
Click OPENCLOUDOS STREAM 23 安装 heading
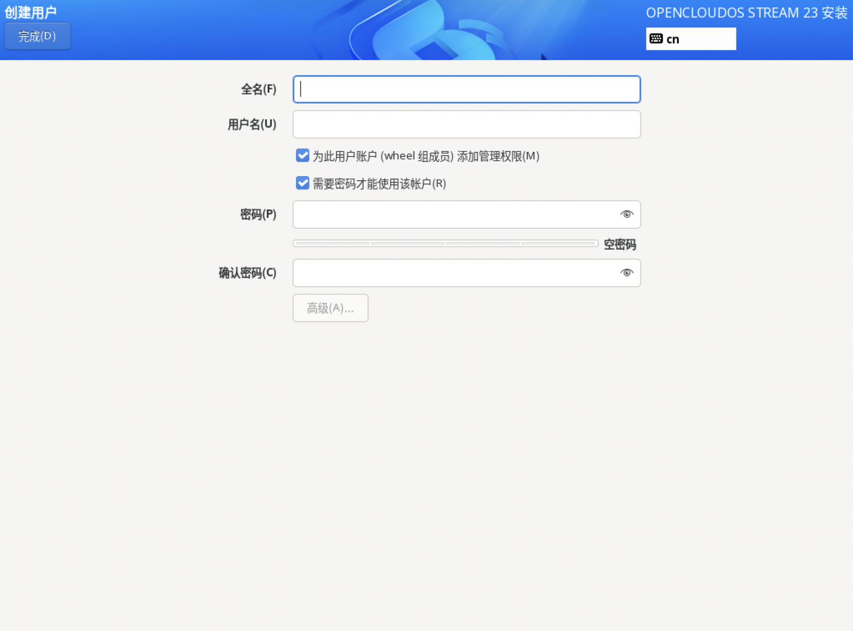(747, 13)
